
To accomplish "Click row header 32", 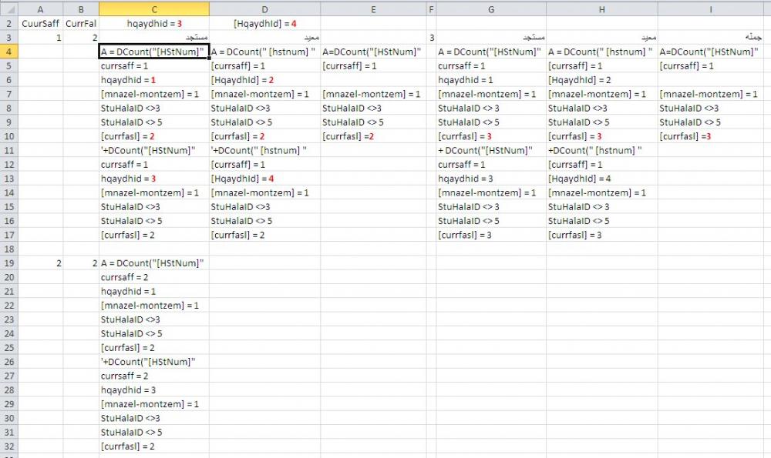I will pyautogui.click(x=8, y=446).
